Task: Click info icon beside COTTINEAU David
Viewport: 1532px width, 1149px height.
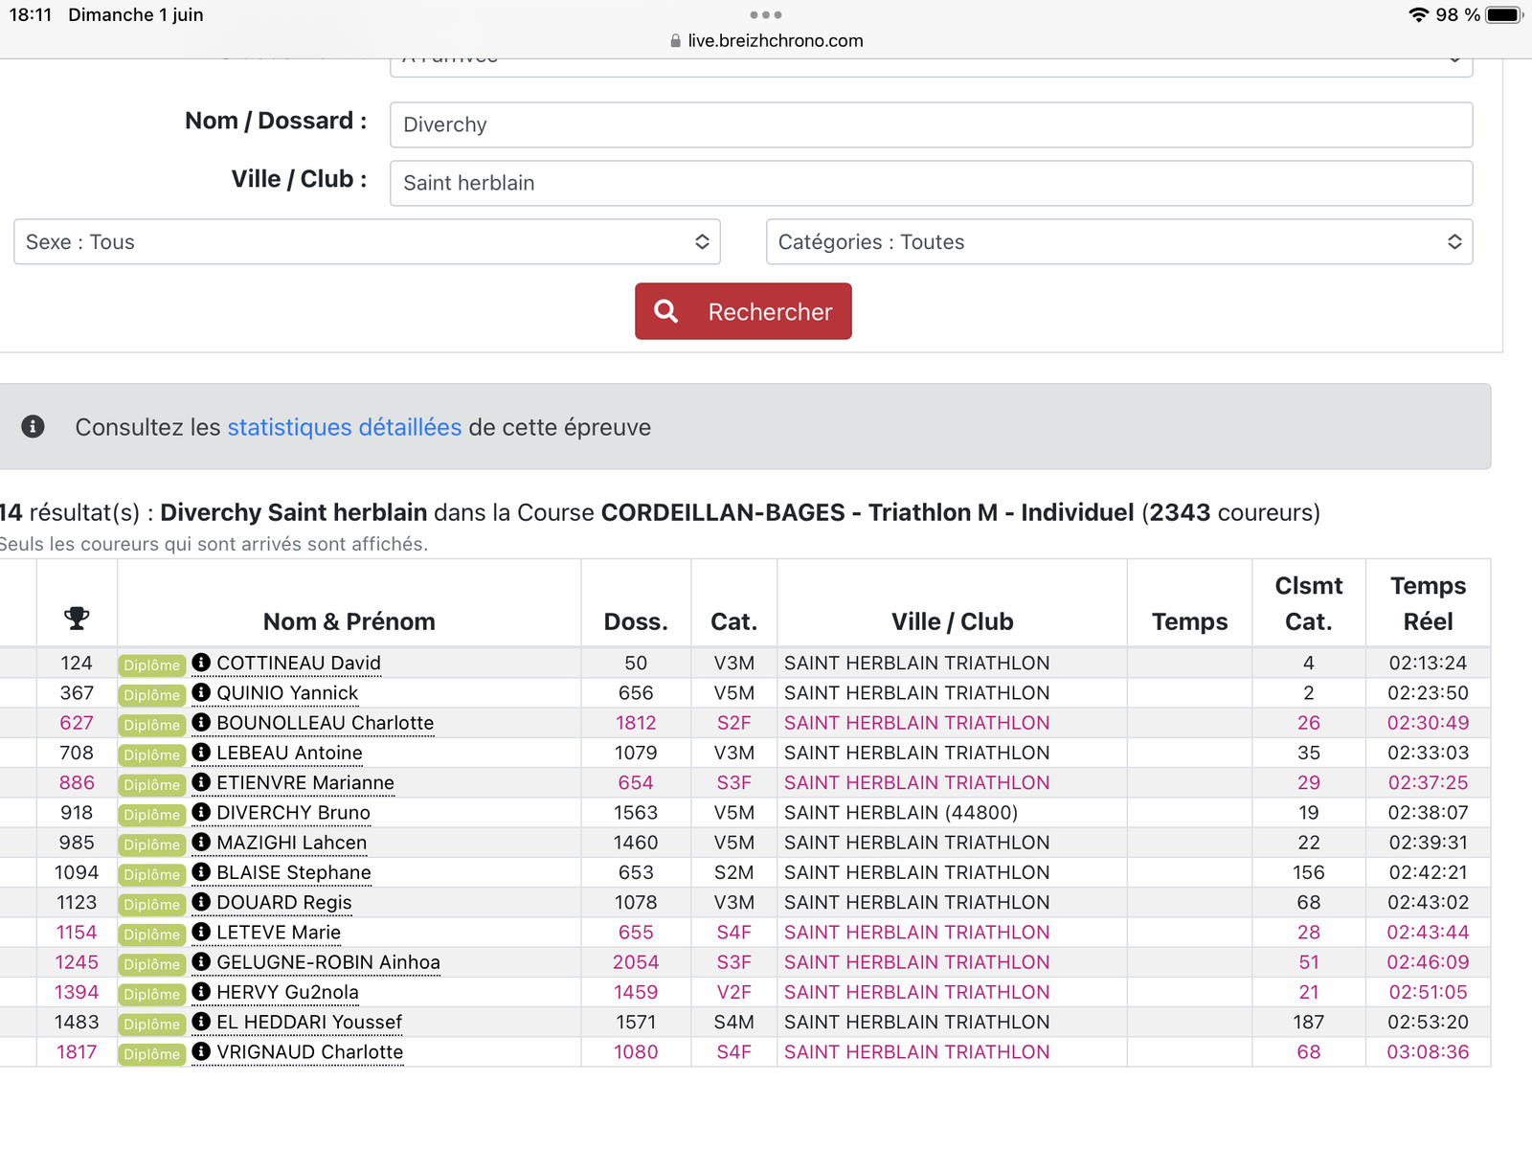Action: point(201,663)
